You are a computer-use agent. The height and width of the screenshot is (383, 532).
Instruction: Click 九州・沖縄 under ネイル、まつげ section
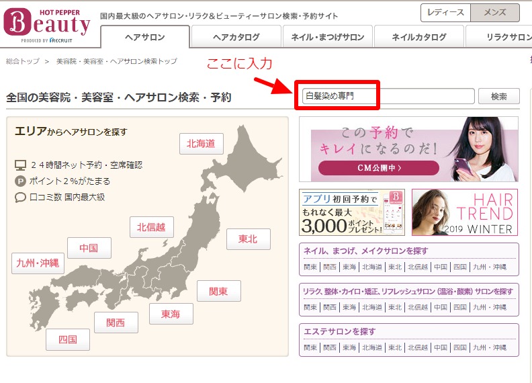(490, 267)
